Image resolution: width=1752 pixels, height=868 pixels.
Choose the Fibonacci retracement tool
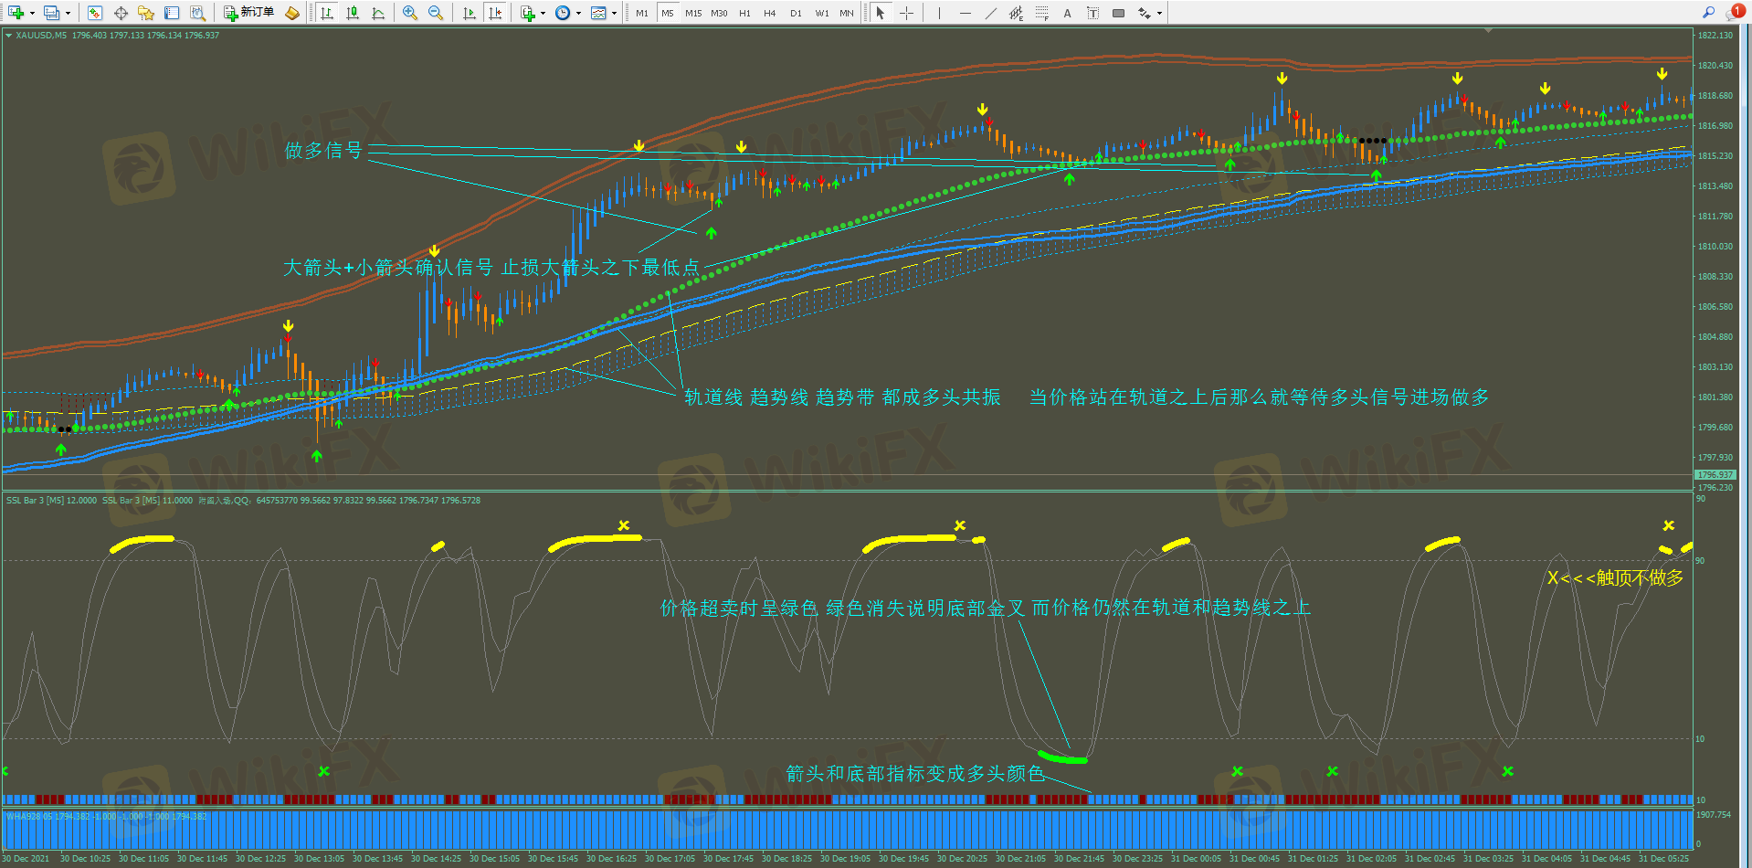point(1041,13)
